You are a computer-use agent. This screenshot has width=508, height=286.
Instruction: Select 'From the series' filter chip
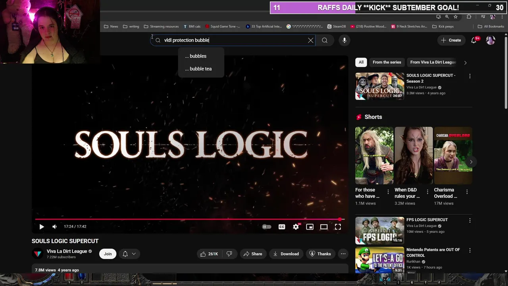387,62
